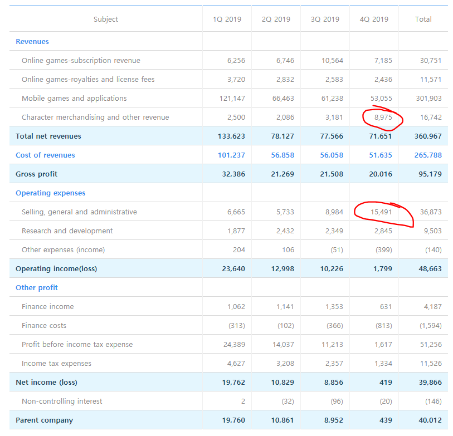Screen dimensions: 453x436
Task: Click the 78,127 total net revenues 2Q
Action: 282,136
